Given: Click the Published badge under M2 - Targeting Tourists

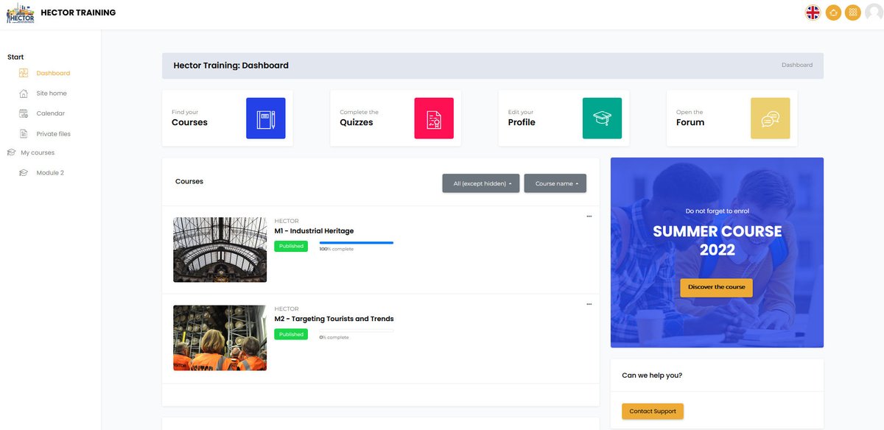Looking at the screenshot, I should point(291,334).
